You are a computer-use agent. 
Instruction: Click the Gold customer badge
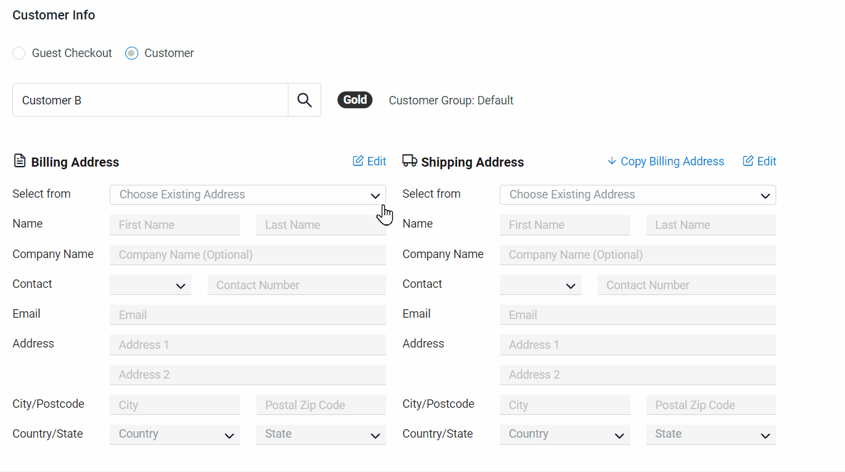click(x=355, y=100)
